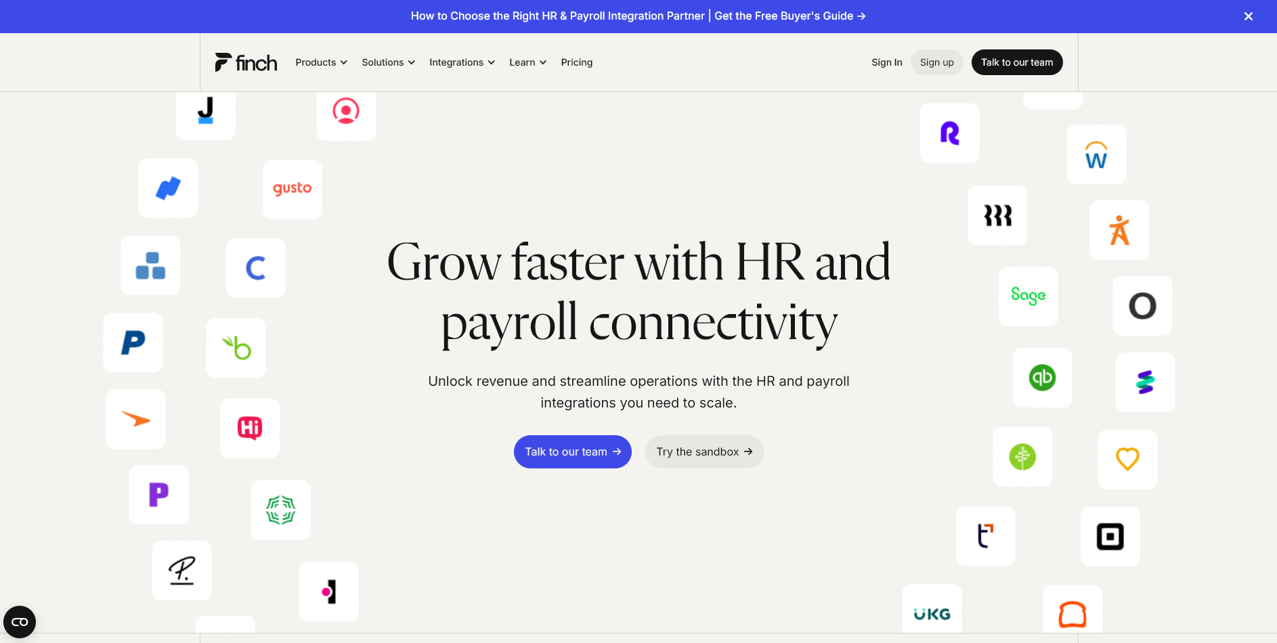Open the Products dropdown menu
This screenshot has height=643, width=1277.
321,62
